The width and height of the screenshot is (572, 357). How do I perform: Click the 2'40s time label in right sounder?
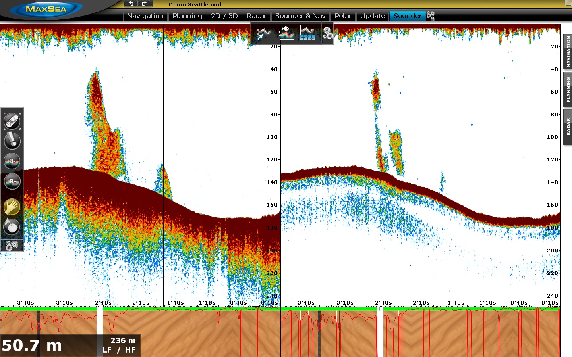coord(383,303)
